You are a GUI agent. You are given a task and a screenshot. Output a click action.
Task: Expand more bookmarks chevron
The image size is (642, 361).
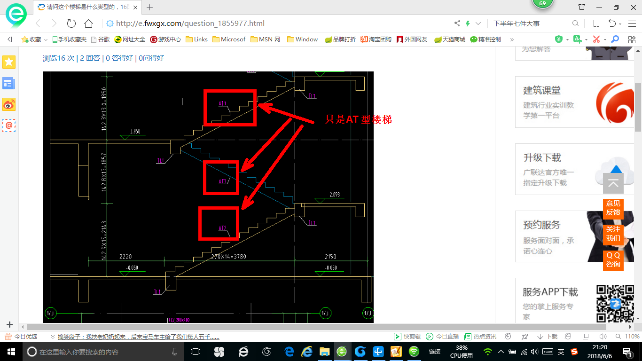pos(512,39)
